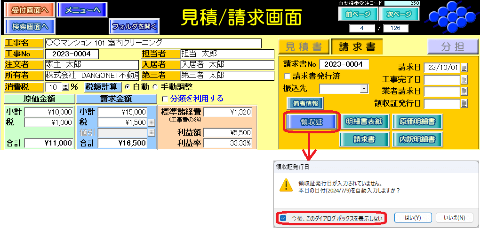
Task: Check the 請求書発行済 checkbox
Action: (x=287, y=76)
